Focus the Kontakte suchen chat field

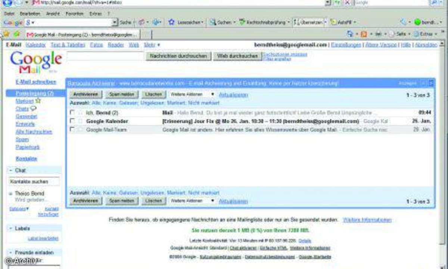coord(34,182)
